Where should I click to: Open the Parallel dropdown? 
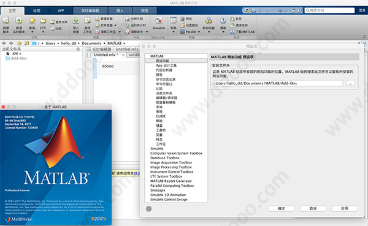[199, 32]
